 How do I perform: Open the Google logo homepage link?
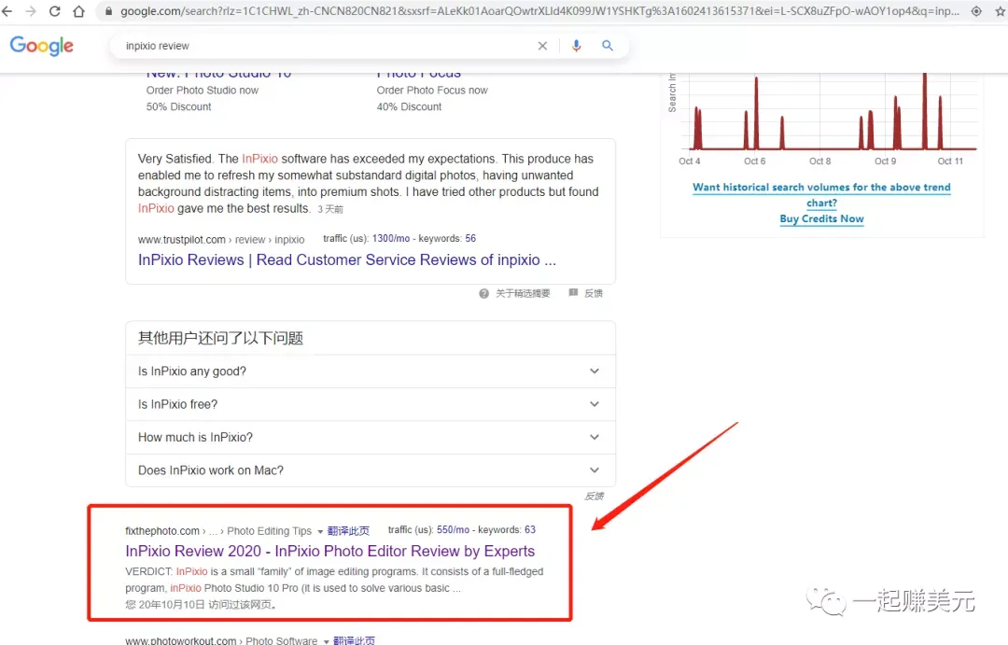click(x=42, y=46)
